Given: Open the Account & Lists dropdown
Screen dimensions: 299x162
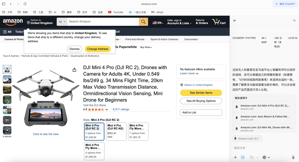Looking at the screenshot, I should click(x=179, y=22).
